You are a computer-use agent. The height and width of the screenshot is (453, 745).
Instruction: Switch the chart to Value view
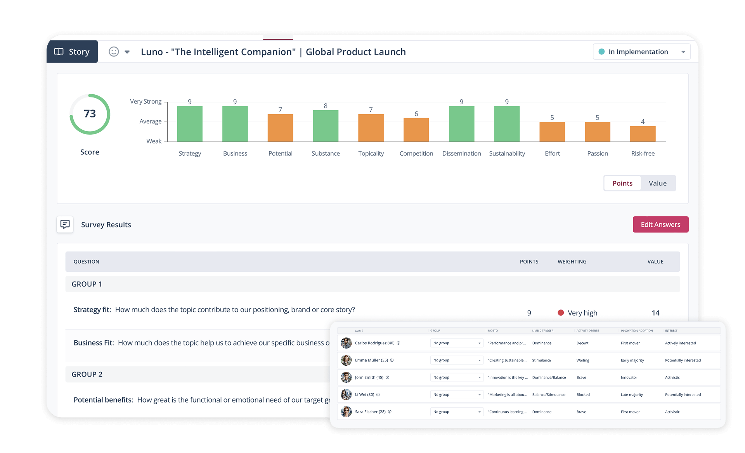(658, 183)
